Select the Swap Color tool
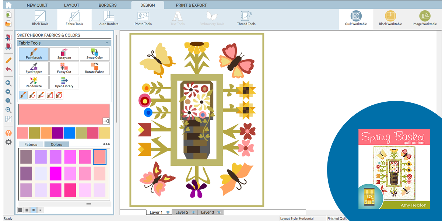Image resolution: width=442 pixels, height=221 pixels. [95, 54]
